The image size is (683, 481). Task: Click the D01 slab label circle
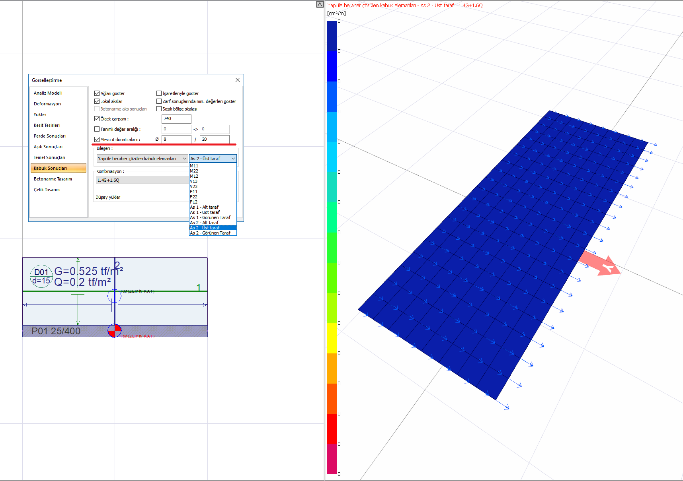(x=41, y=276)
